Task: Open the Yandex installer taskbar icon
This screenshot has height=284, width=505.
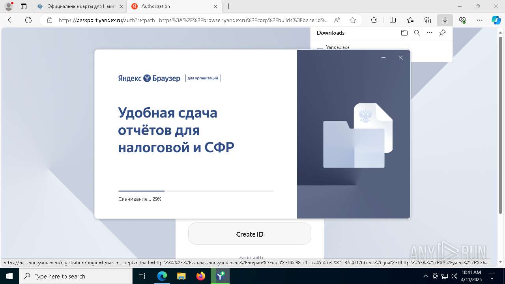Action: tap(220, 276)
